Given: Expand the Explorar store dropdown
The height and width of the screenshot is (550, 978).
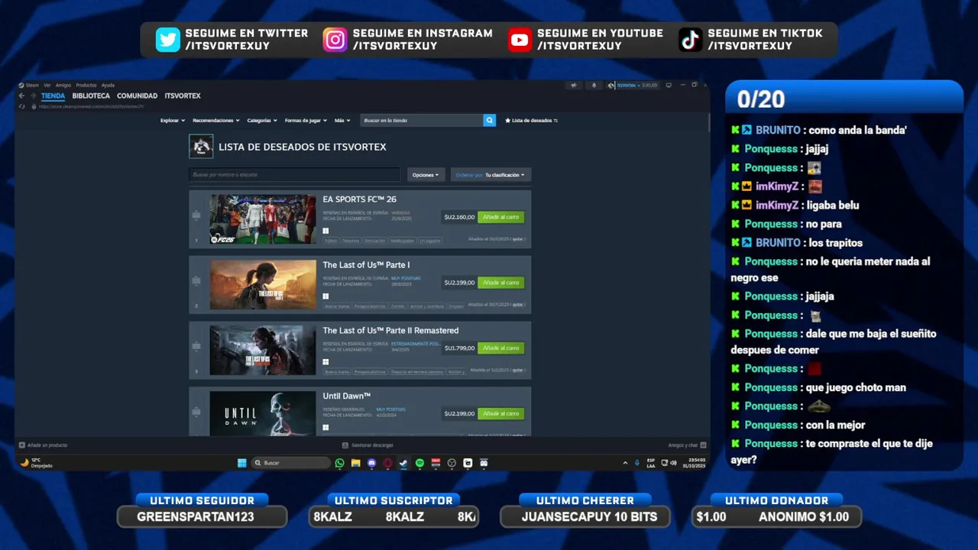Looking at the screenshot, I should pos(172,120).
